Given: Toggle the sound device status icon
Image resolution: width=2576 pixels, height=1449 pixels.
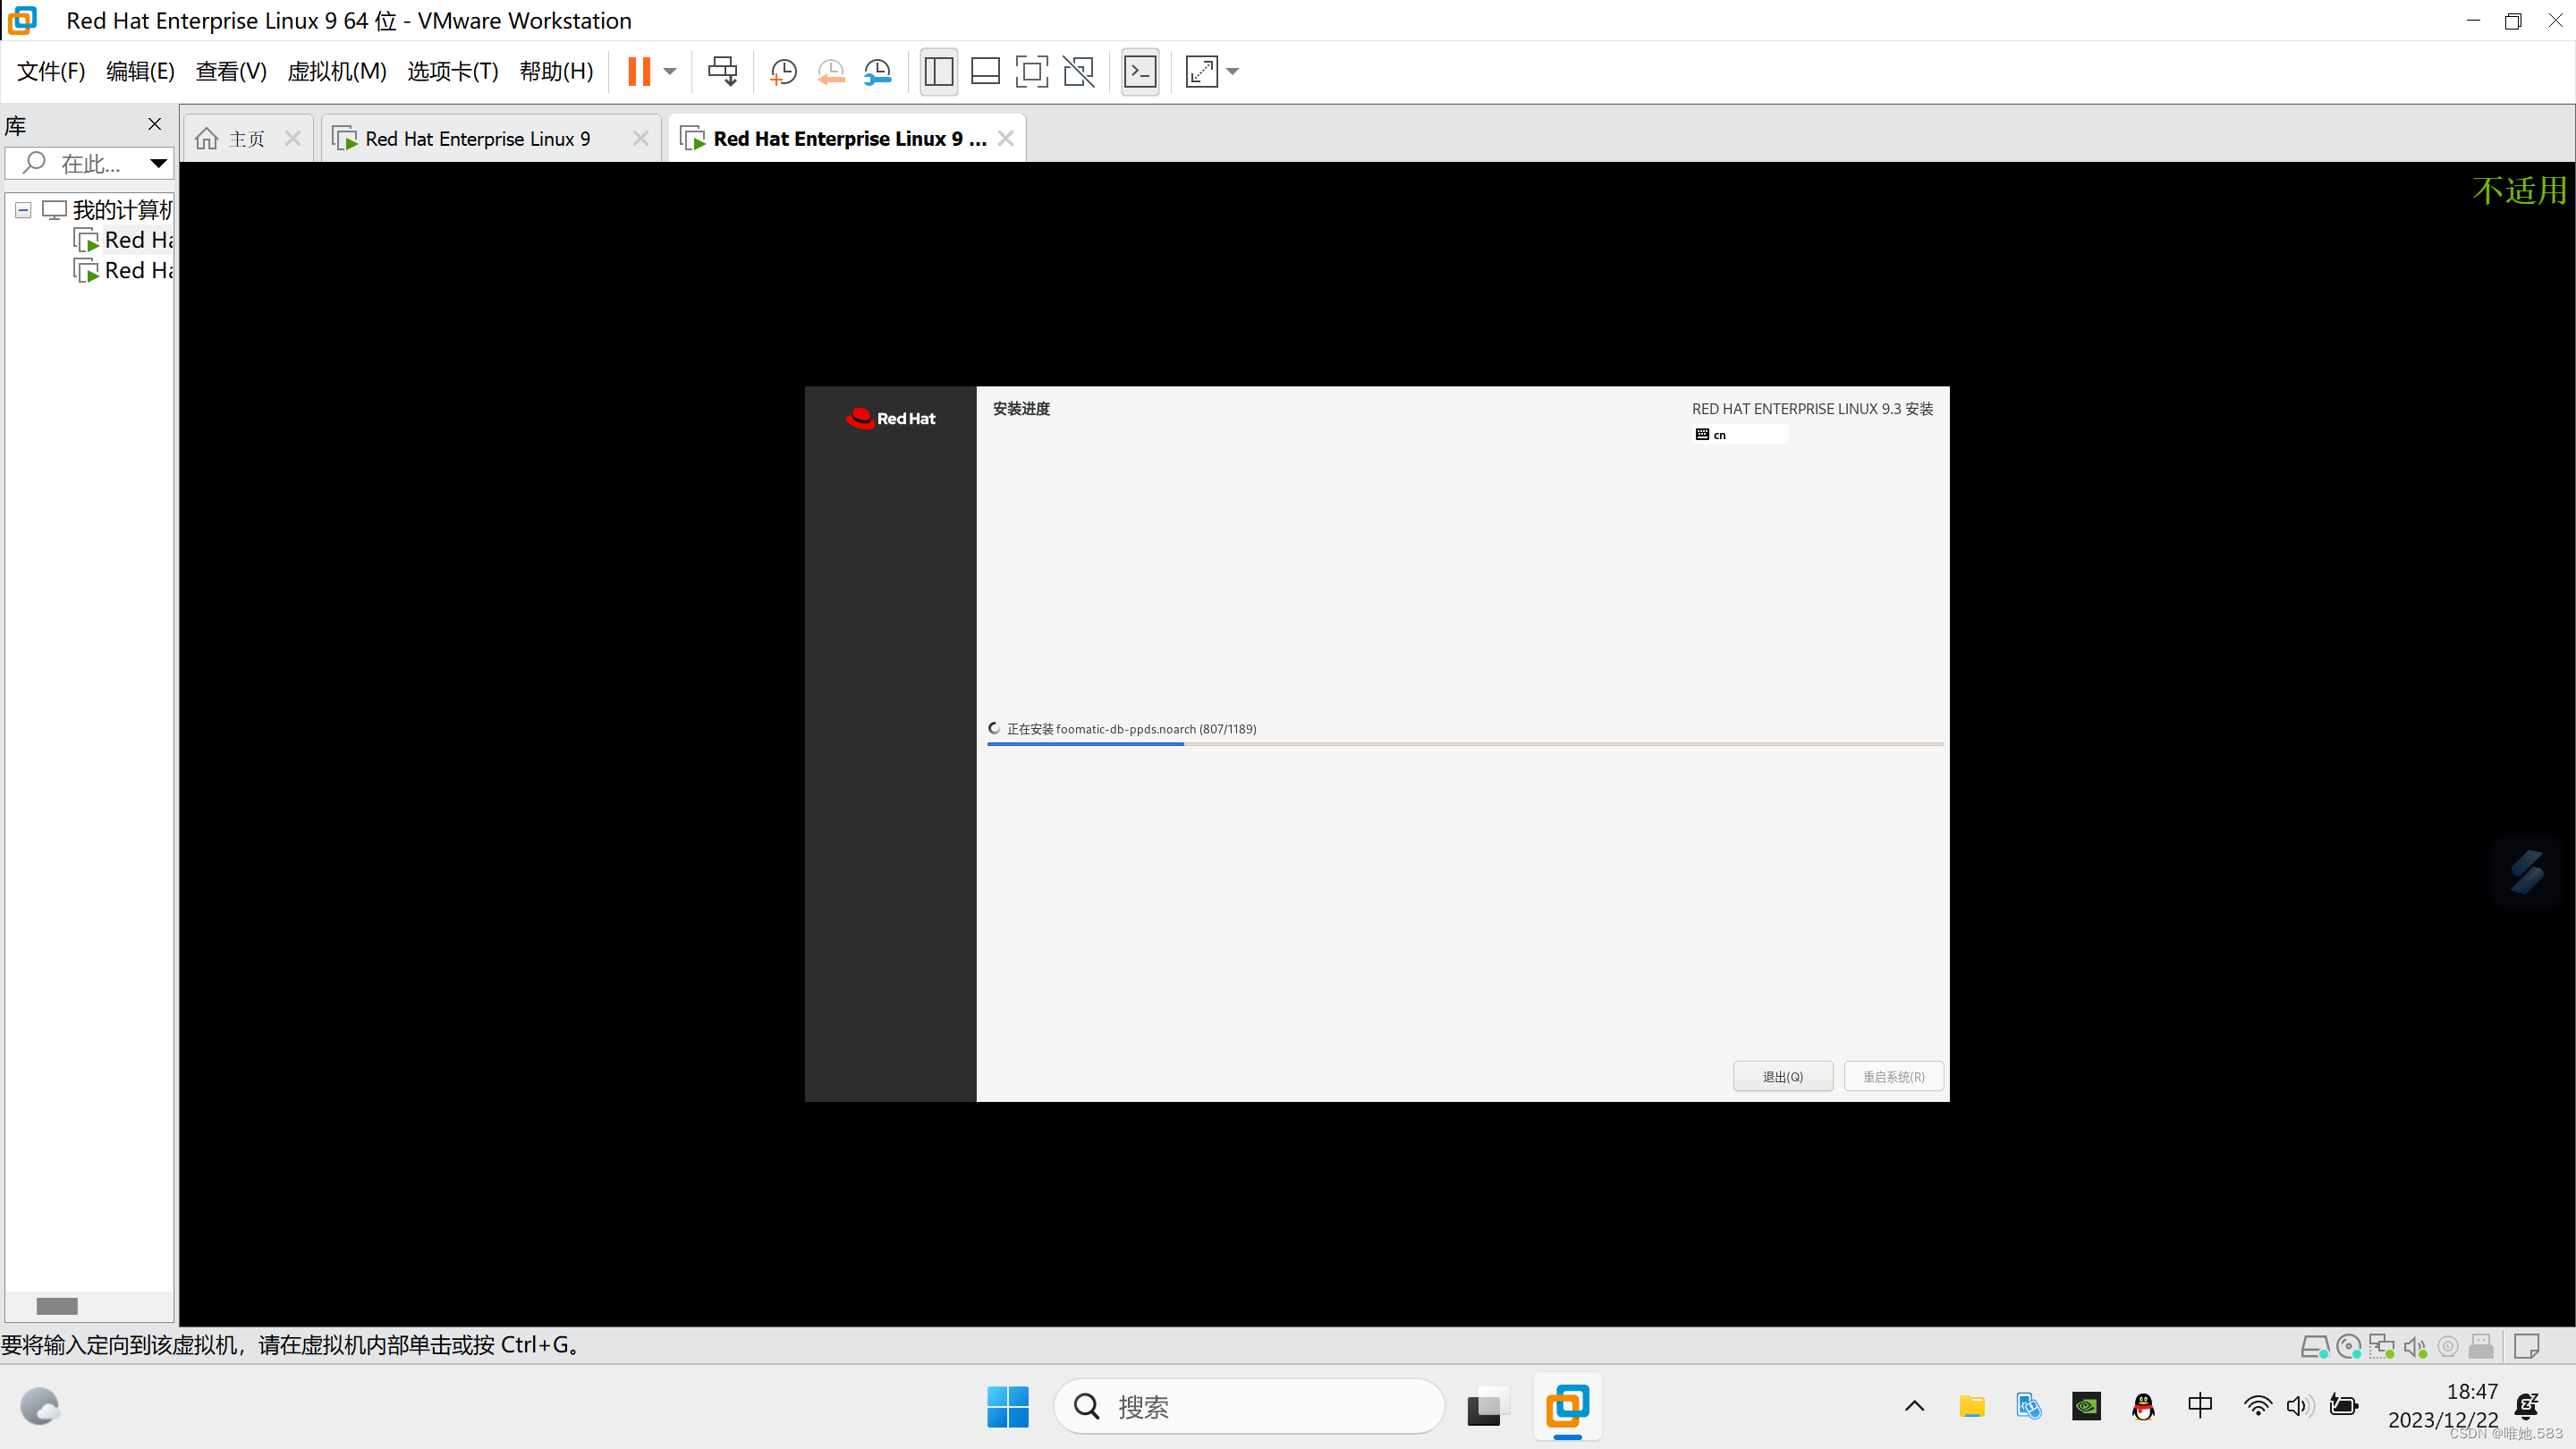Looking at the screenshot, I should click(x=2414, y=1347).
